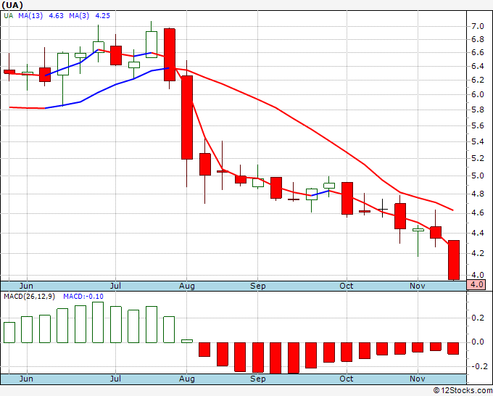Click the MACD:-0.10 value readout
Screen dimensions: 493x396
(x=83, y=297)
